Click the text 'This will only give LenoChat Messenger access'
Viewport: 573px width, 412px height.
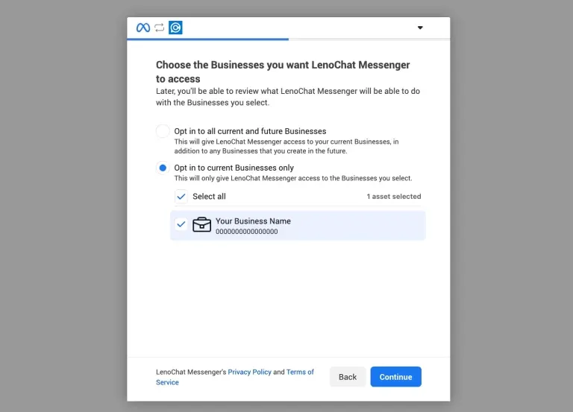pyautogui.click(x=293, y=178)
